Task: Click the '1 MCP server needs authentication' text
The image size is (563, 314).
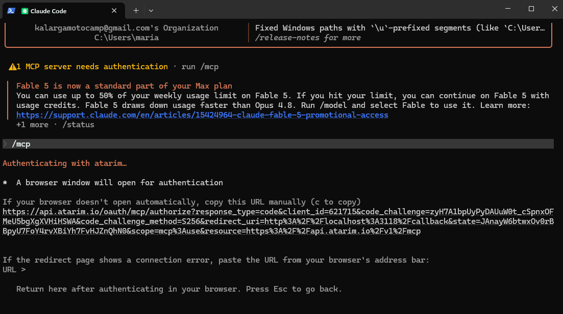Action: pos(92,67)
